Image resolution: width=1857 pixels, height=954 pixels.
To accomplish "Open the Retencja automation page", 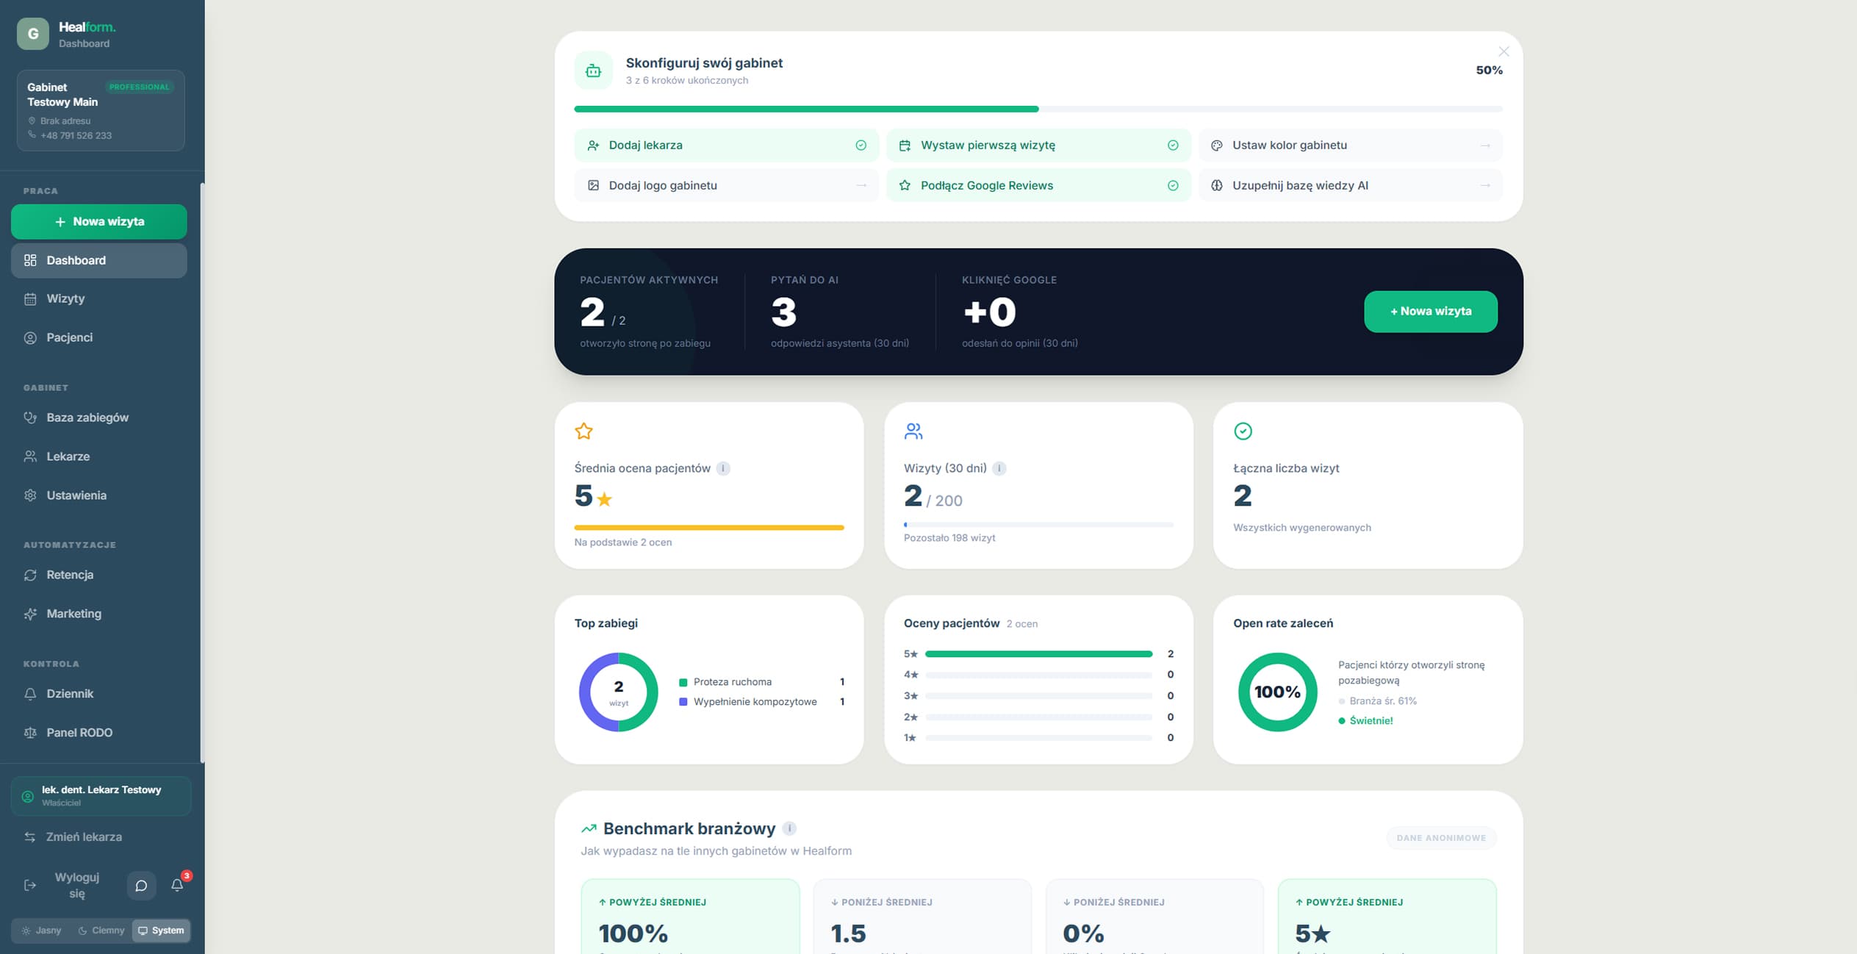I will (x=99, y=575).
